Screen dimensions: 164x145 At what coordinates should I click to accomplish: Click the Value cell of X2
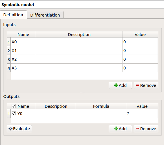(140, 59)
